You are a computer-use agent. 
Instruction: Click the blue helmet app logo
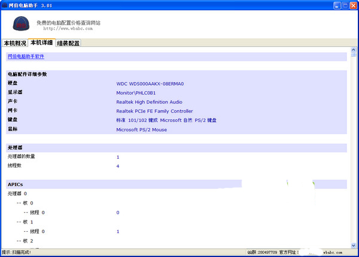click(x=21, y=23)
